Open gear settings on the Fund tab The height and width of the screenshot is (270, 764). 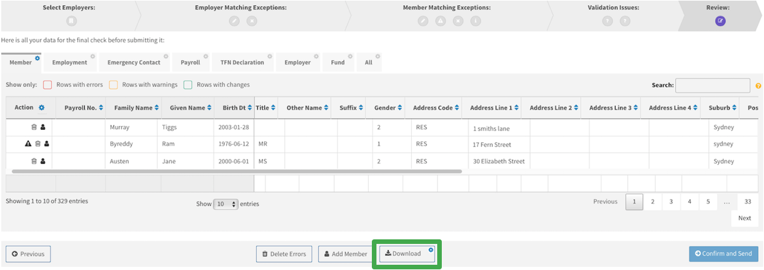click(350, 56)
